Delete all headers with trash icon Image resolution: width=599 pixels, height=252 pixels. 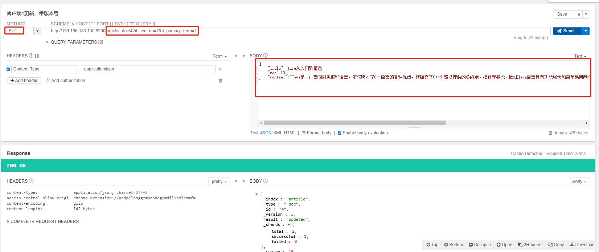tap(220, 81)
